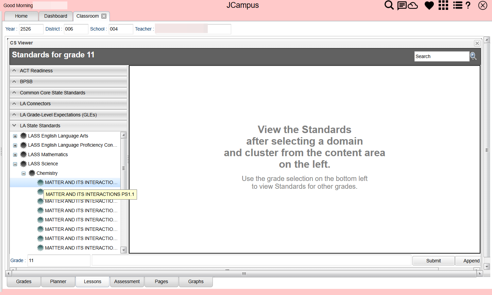Open the Pages tab

162,281
